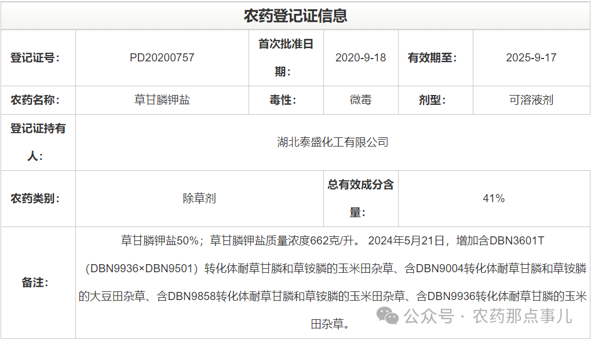Select holder name 湖北泰盛化工有限公司
Viewport: 591px width, 340px height.
[333, 142]
